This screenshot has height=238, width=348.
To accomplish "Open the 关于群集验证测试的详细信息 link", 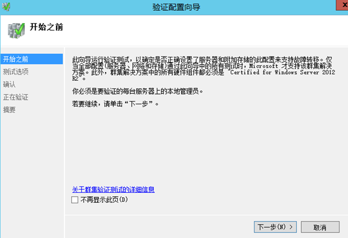I will coord(113,190).
